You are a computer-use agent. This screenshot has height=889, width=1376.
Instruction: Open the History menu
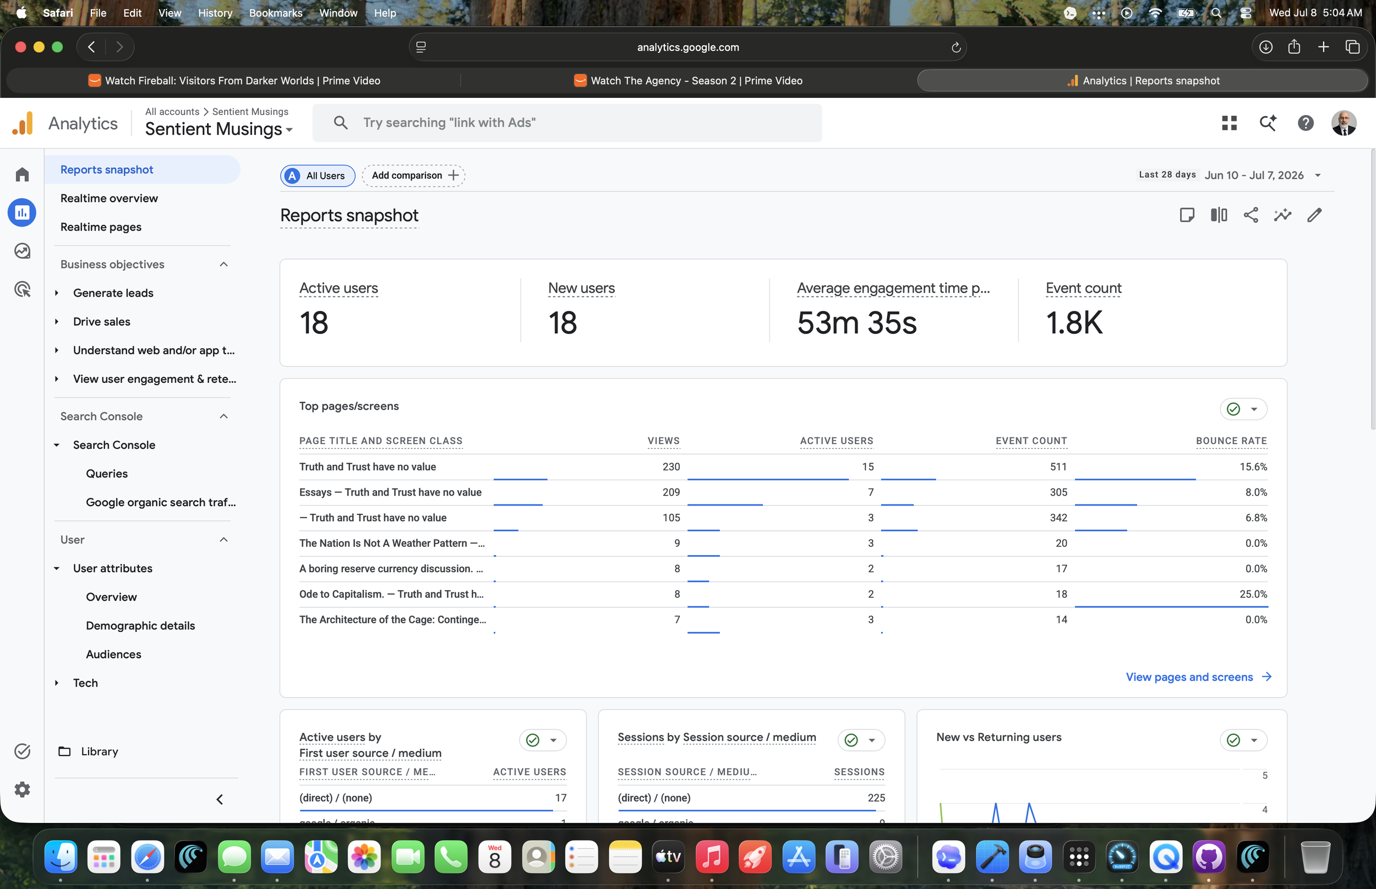tap(215, 13)
